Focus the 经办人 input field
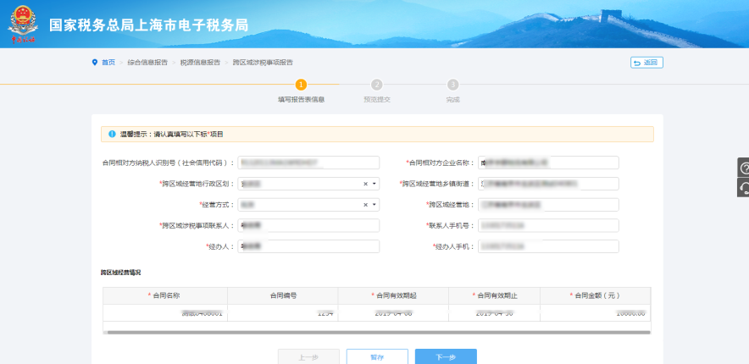 (308, 246)
